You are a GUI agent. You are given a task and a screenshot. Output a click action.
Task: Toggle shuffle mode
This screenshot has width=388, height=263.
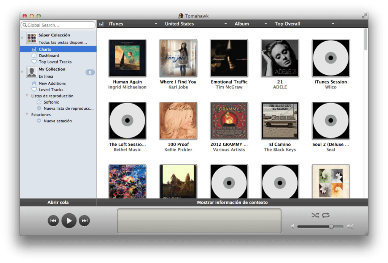315,215
